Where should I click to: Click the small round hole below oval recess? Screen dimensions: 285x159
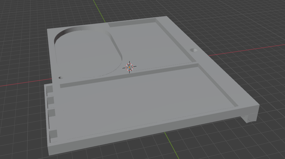pos(61,78)
